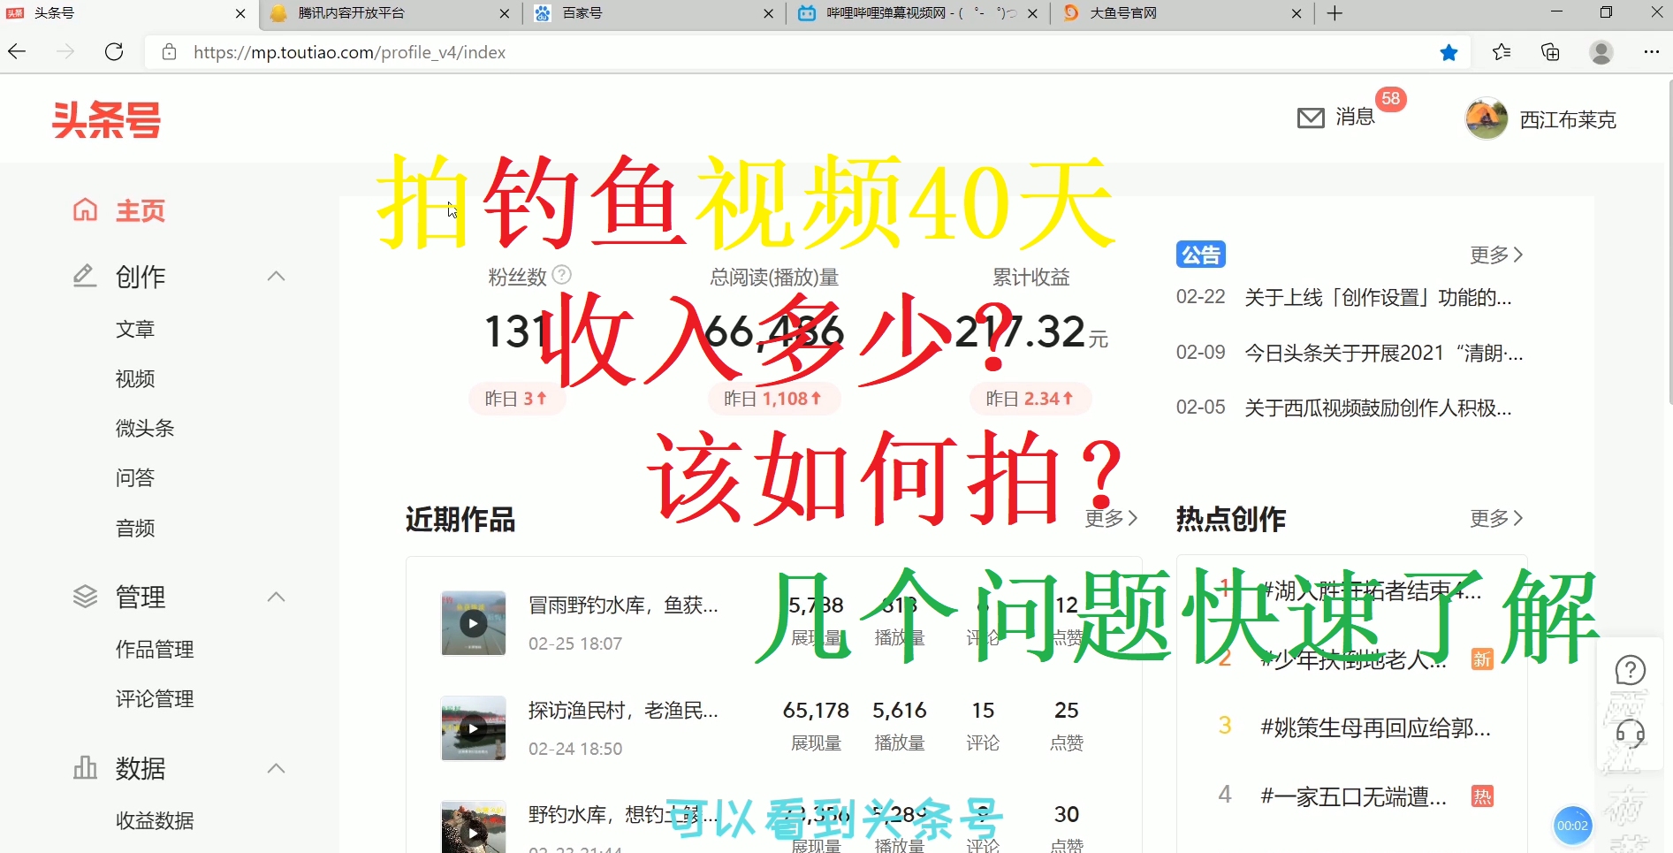1673x853 pixels.
Task: Click the floating help question icon
Action: [x=1630, y=670]
